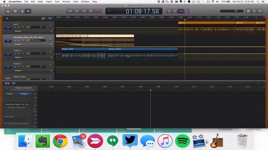This screenshot has width=268, height=150.
Task: Click the Rewind transport button
Action: [70, 11]
